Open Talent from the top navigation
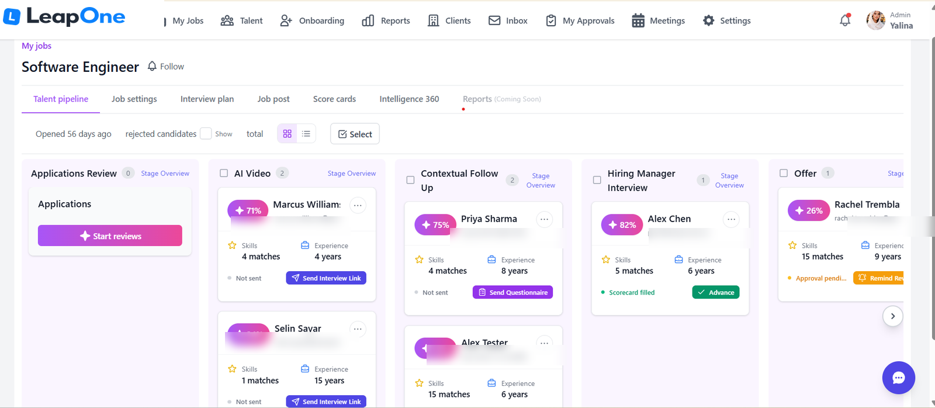Image resolution: width=935 pixels, height=408 pixels. coord(241,20)
